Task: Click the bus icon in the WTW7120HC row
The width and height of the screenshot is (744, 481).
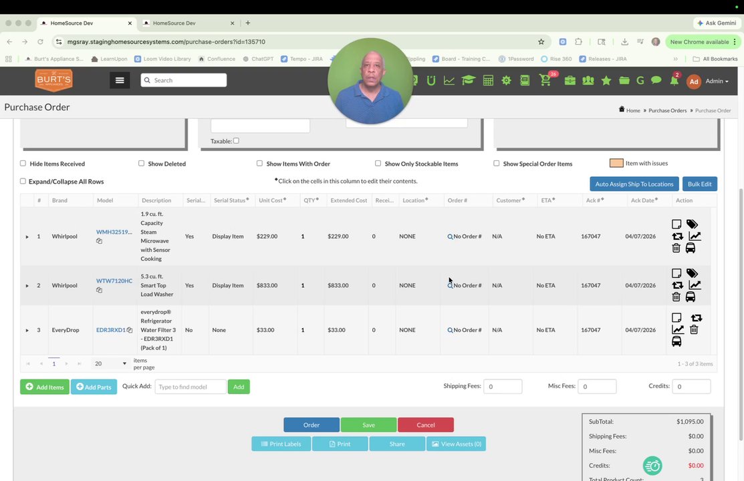Action: coord(691,297)
